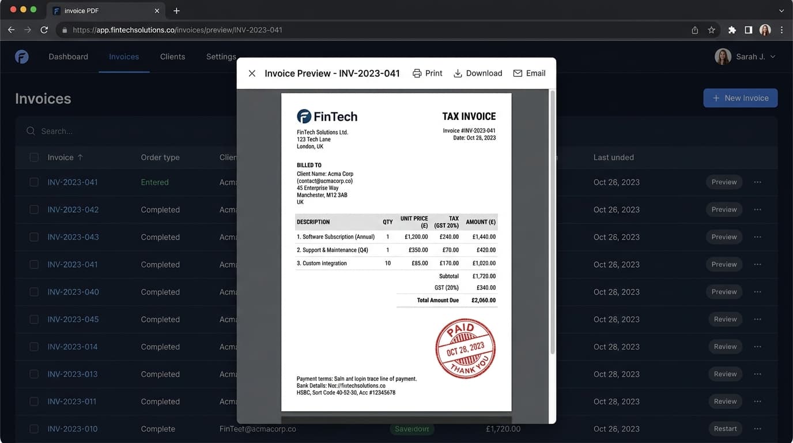Click Preview button for INV-2023-043
This screenshot has height=443, width=793.
click(x=724, y=237)
